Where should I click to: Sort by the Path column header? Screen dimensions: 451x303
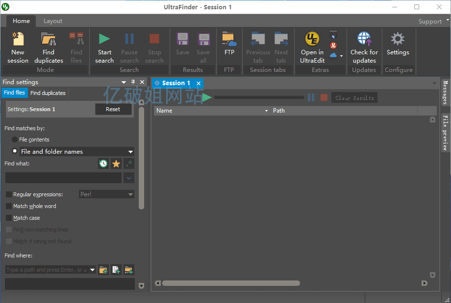pyautogui.click(x=344, y=111)
